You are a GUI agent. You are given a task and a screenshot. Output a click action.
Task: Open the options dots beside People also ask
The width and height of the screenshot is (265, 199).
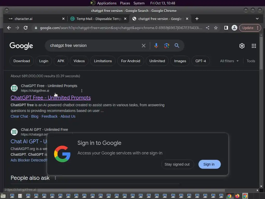point(55,178)
